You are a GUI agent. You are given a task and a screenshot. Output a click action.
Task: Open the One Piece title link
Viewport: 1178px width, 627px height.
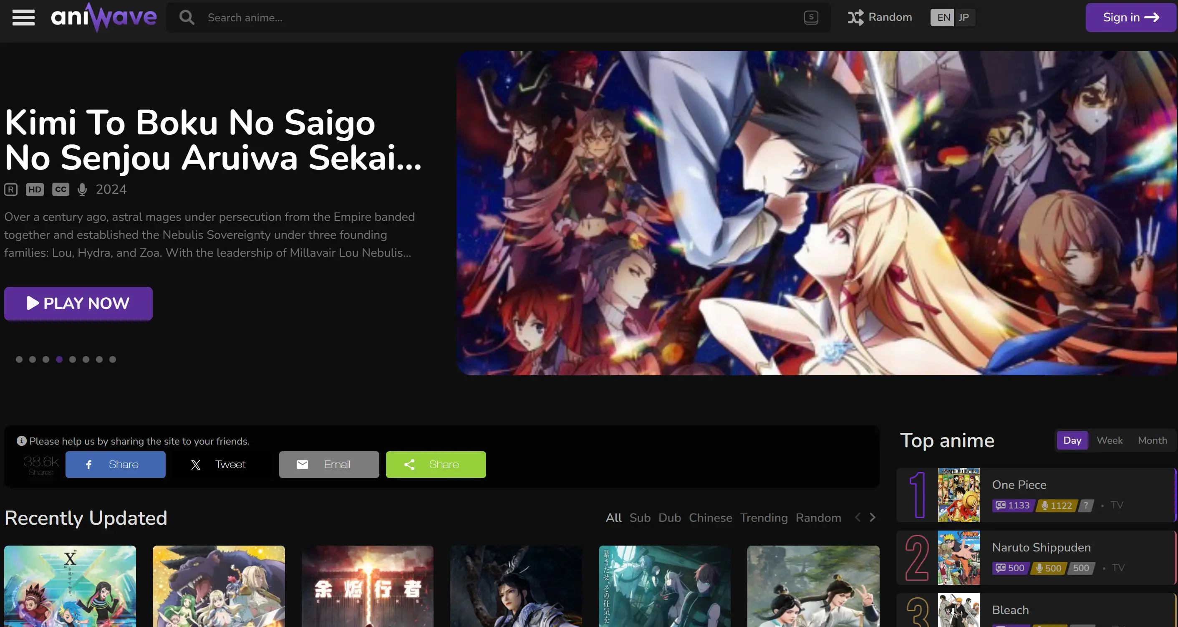1019,485
